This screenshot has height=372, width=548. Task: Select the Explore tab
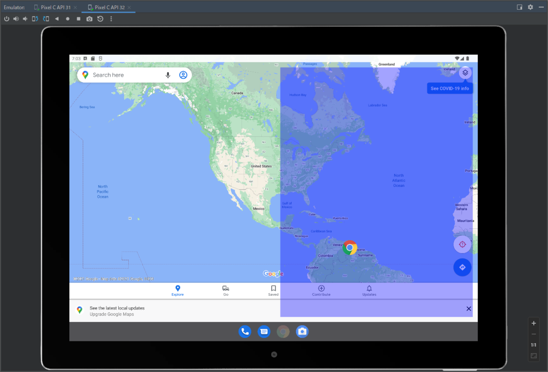[178, 291]
